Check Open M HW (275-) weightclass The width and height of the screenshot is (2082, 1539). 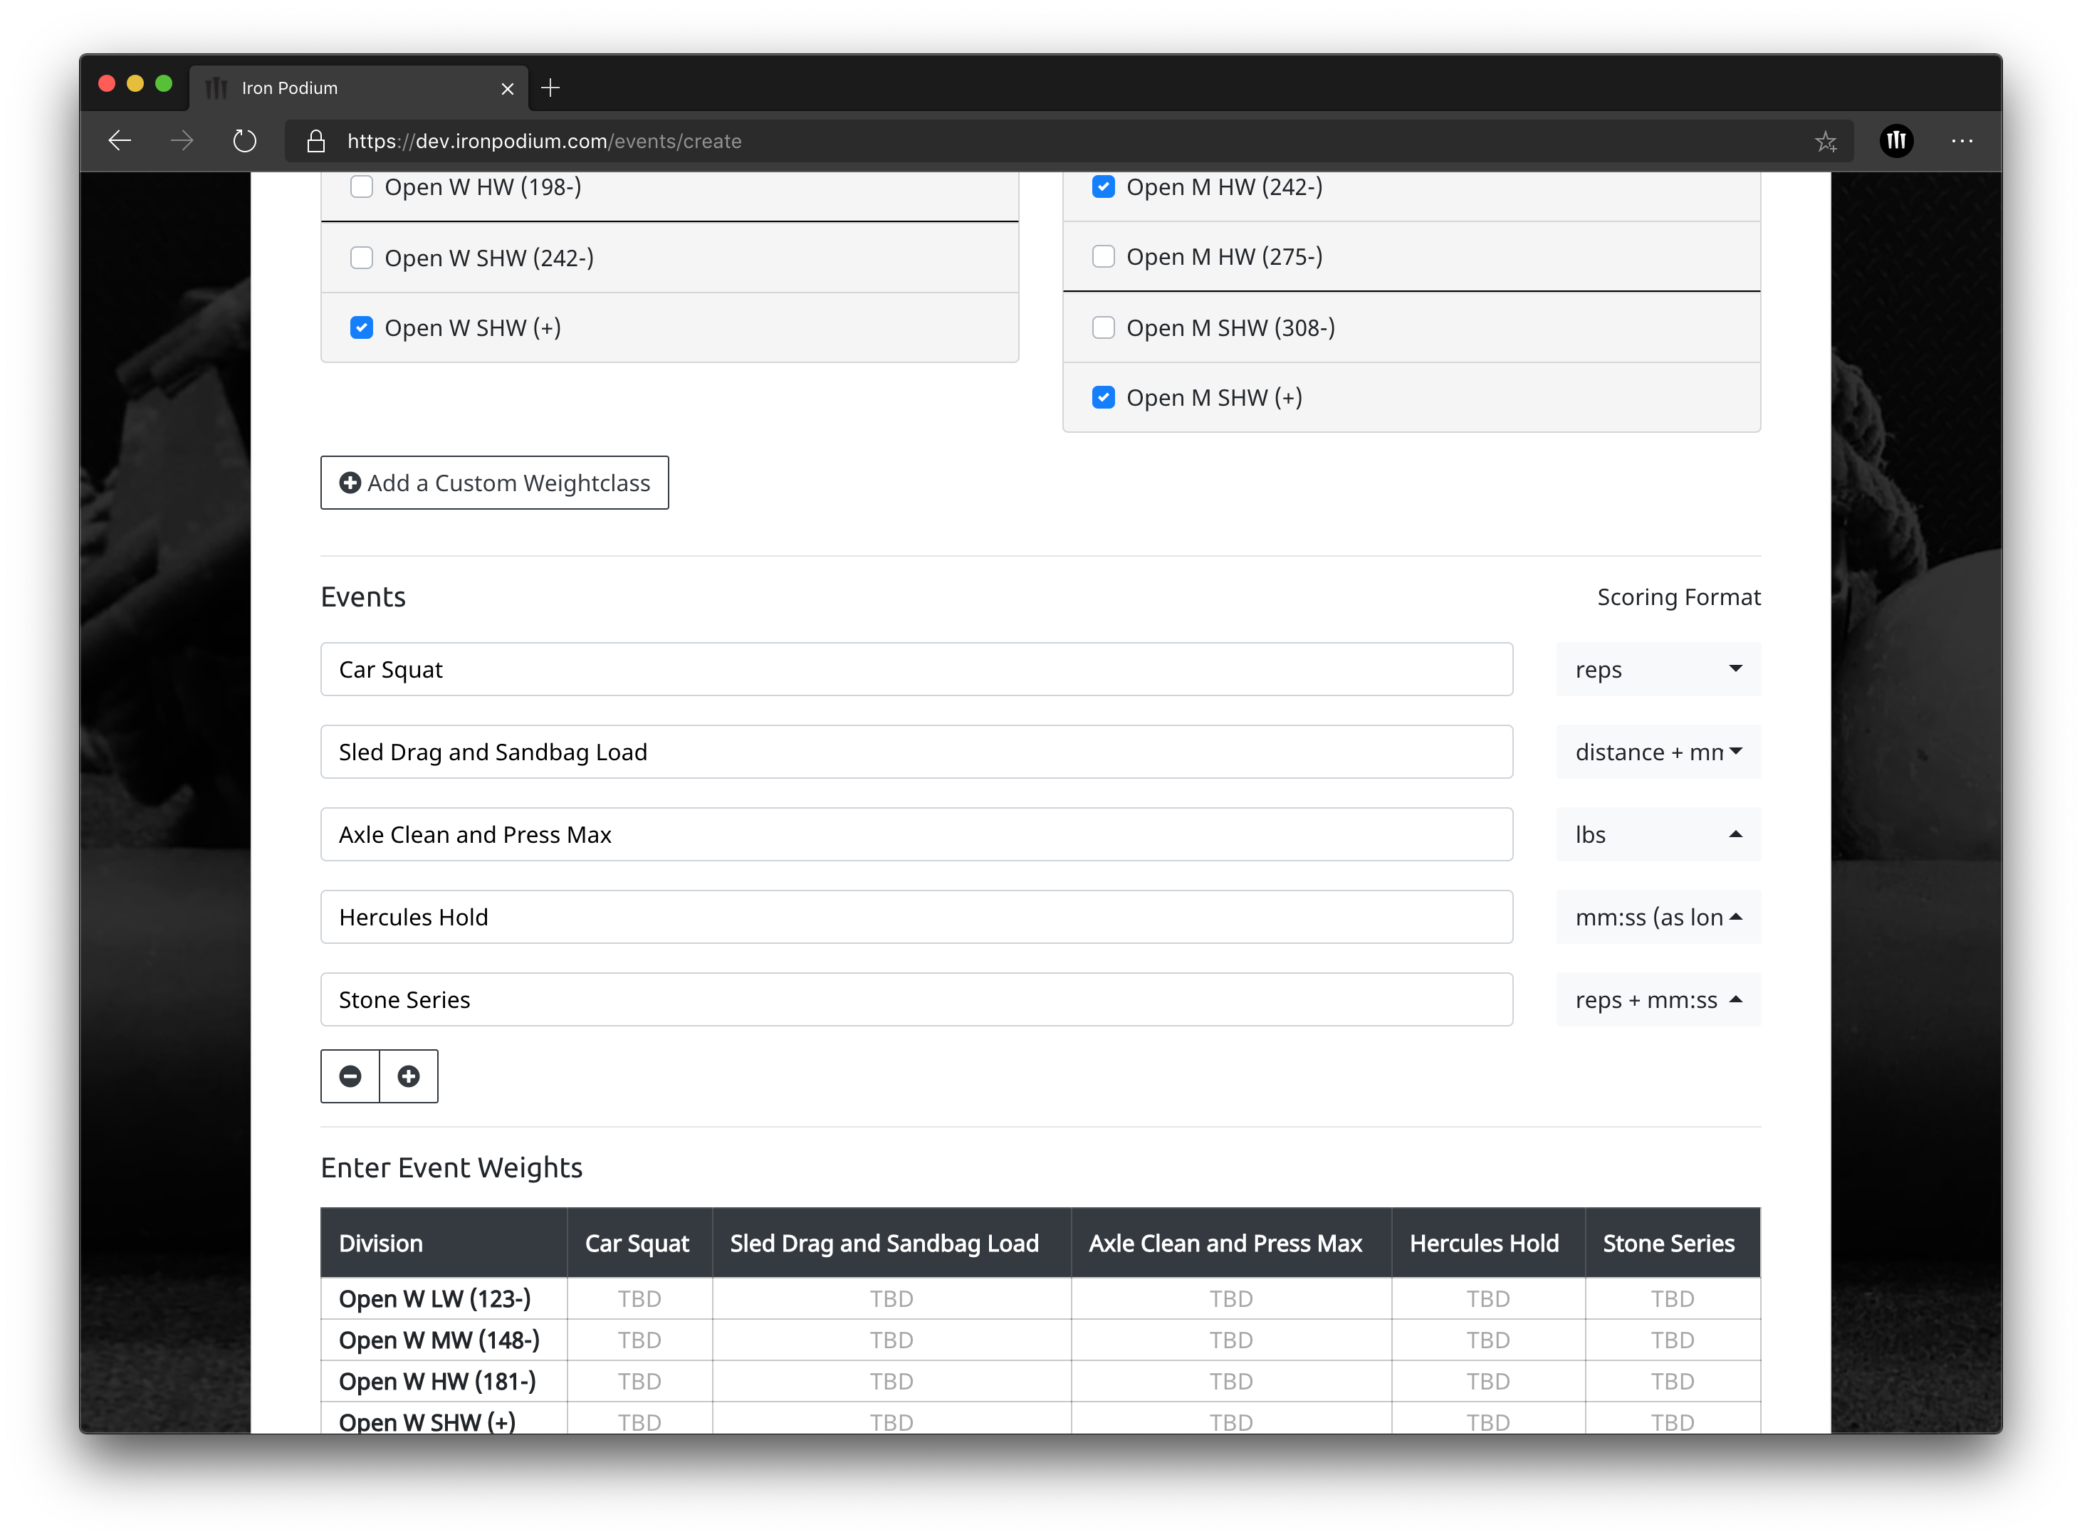(1102, 256)
